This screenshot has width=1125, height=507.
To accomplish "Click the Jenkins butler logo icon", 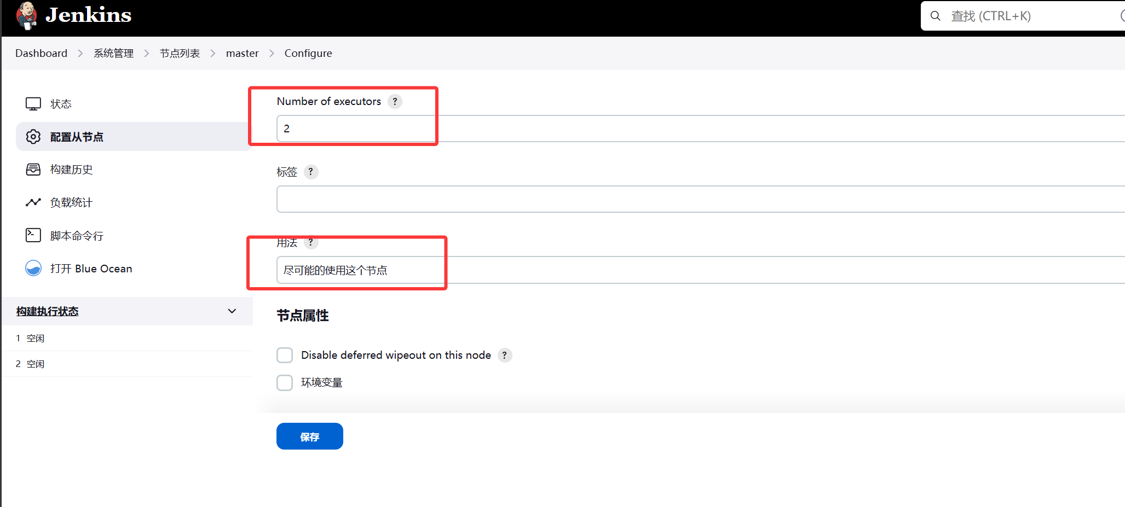I will [x=26, y=15].
